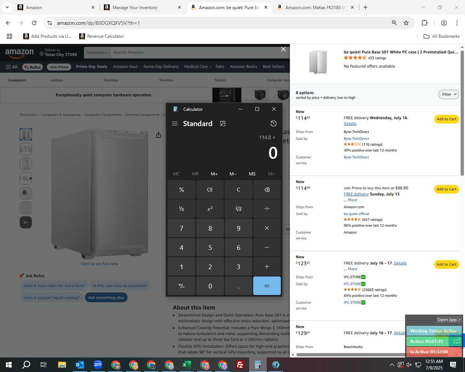Open Chrome three-dot menu
Image resolution: width=465 pixels, height=372 pixels.
point(457,23)
